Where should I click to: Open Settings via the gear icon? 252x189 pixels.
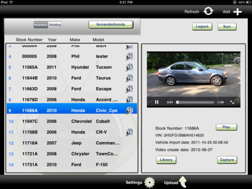coord(150,182)
